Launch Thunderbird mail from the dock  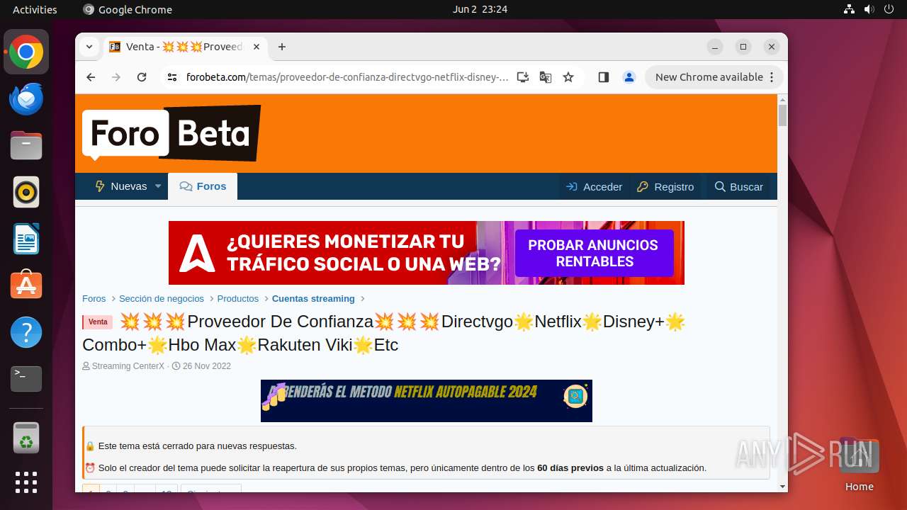(26, 98)
